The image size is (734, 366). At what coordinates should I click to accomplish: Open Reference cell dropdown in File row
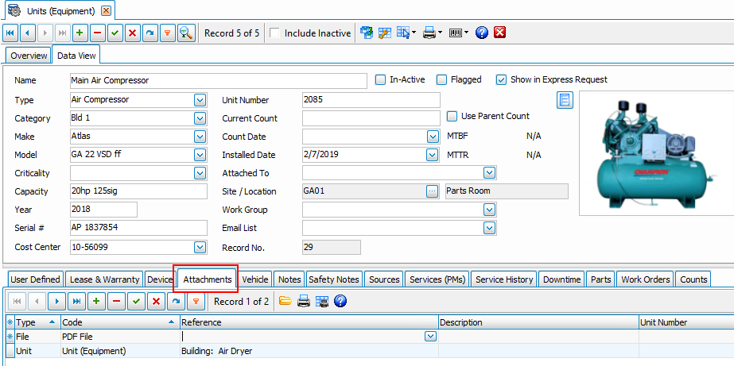tap(430, 337)
